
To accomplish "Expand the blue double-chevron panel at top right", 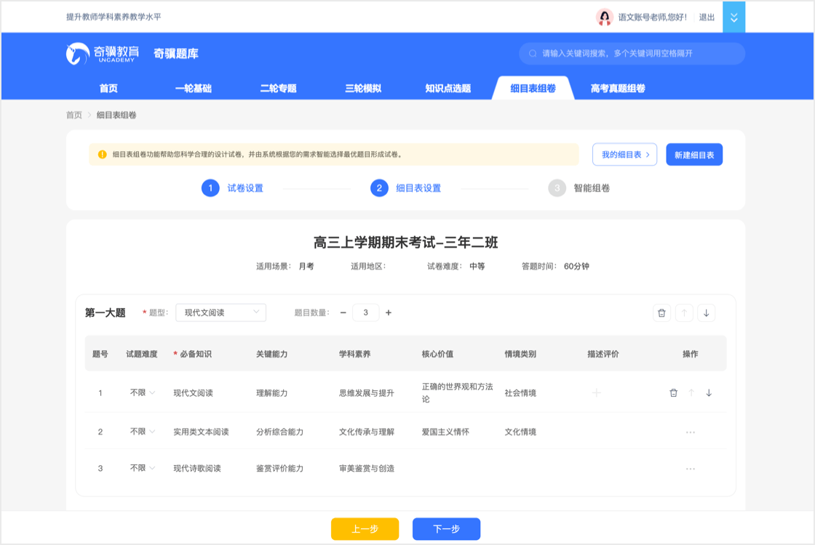I will tap(733, 17).
